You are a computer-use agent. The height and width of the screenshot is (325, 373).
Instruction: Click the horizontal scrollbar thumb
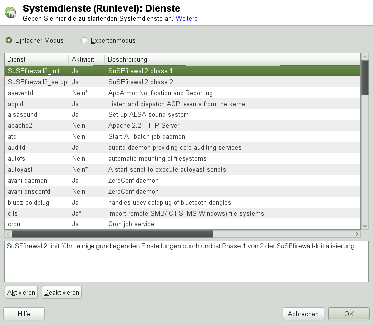point(112,234)
